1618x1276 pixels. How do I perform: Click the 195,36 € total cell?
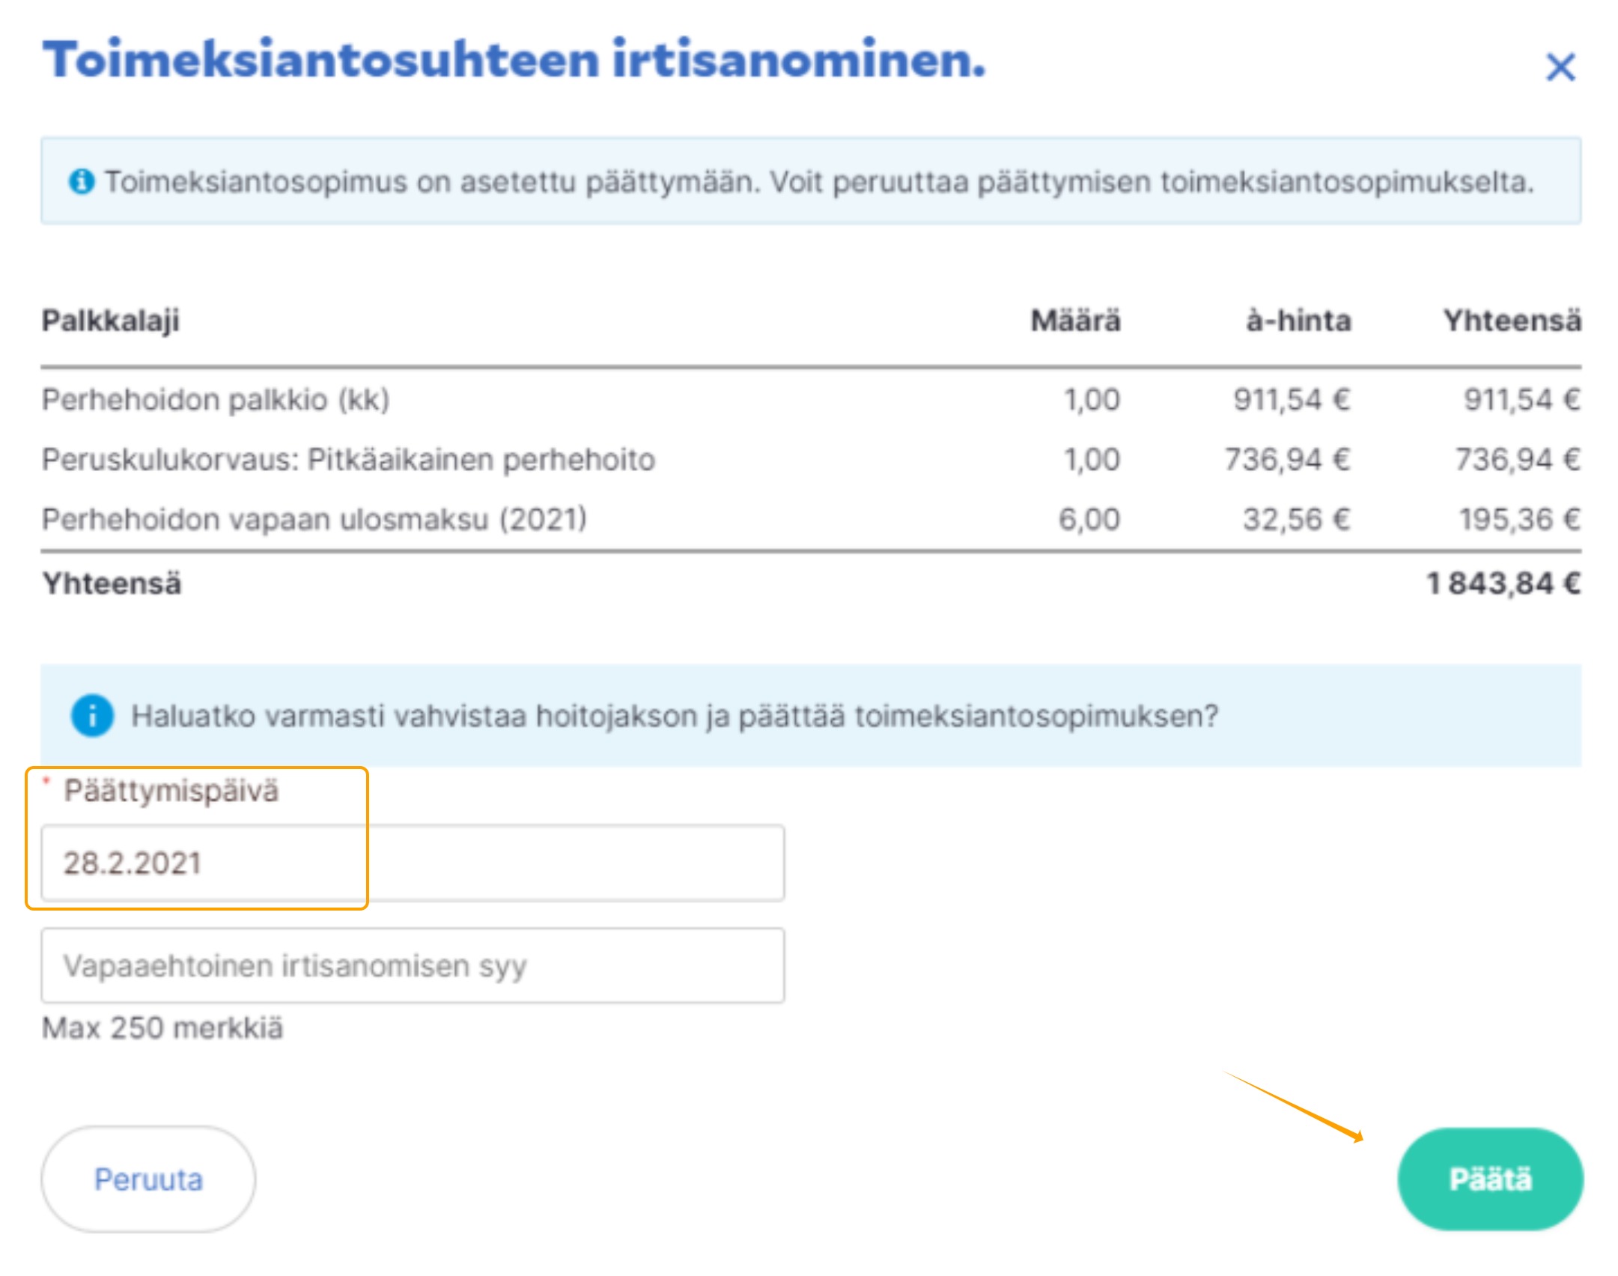[x=1519, y=519]
